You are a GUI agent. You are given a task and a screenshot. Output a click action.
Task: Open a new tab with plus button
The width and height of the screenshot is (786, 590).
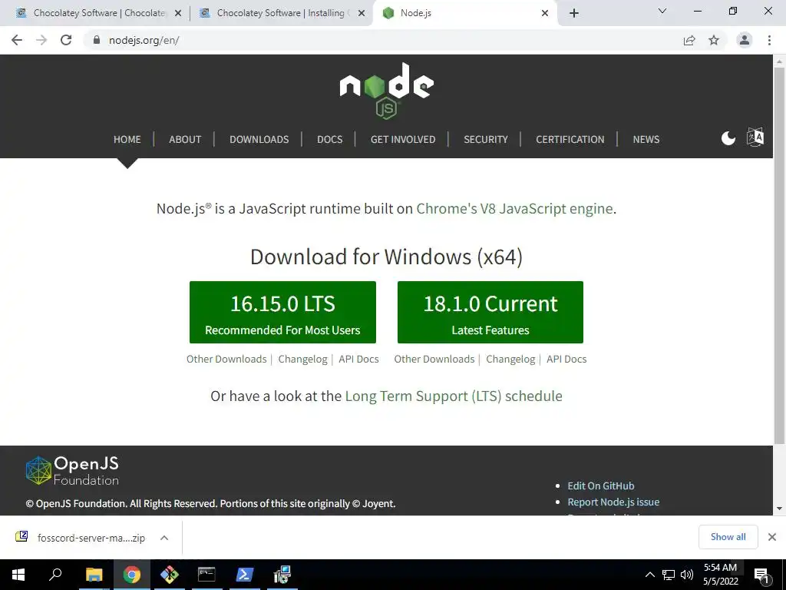coord(574,13)
